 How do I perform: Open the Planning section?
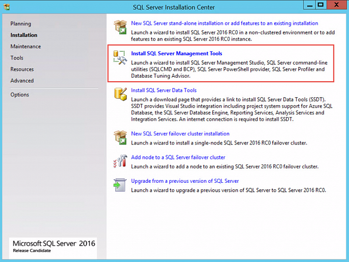coord(20,23)
